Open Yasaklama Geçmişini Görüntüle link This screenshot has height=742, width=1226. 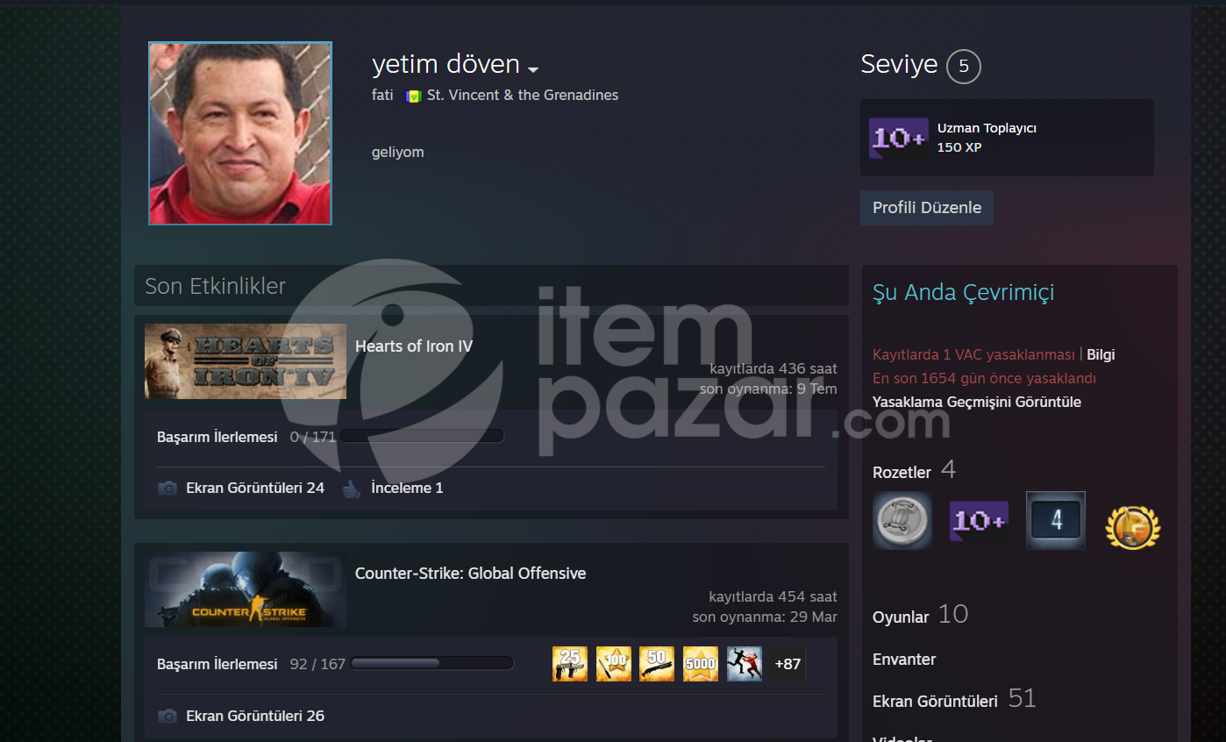[x=977, y=402]
